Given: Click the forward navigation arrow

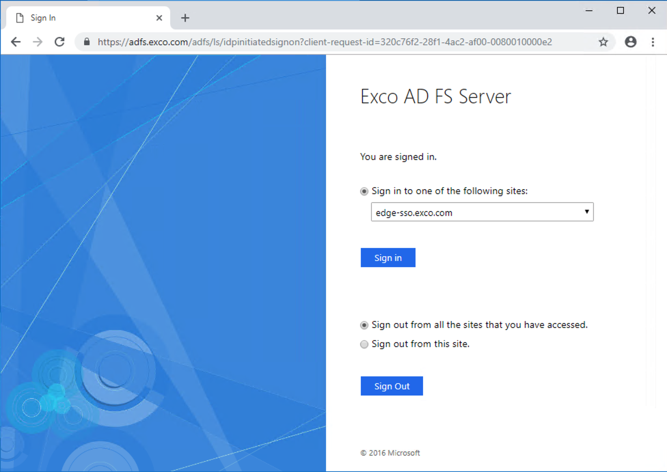Looking at the screenshot, I should (x=37, y=42).
